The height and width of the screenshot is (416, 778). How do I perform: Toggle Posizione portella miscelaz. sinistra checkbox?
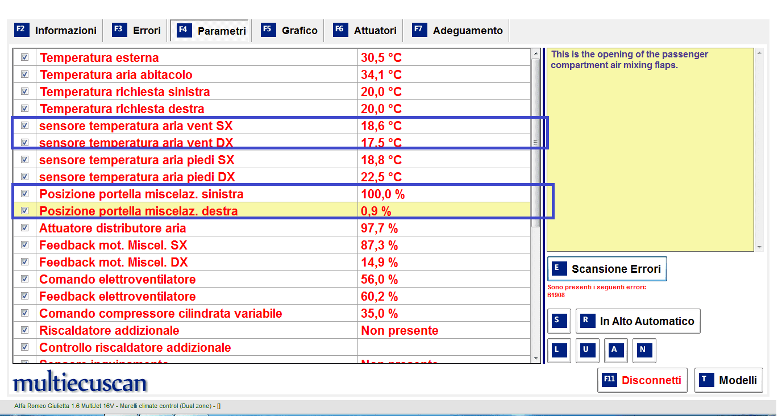click(x=24, y=194)
